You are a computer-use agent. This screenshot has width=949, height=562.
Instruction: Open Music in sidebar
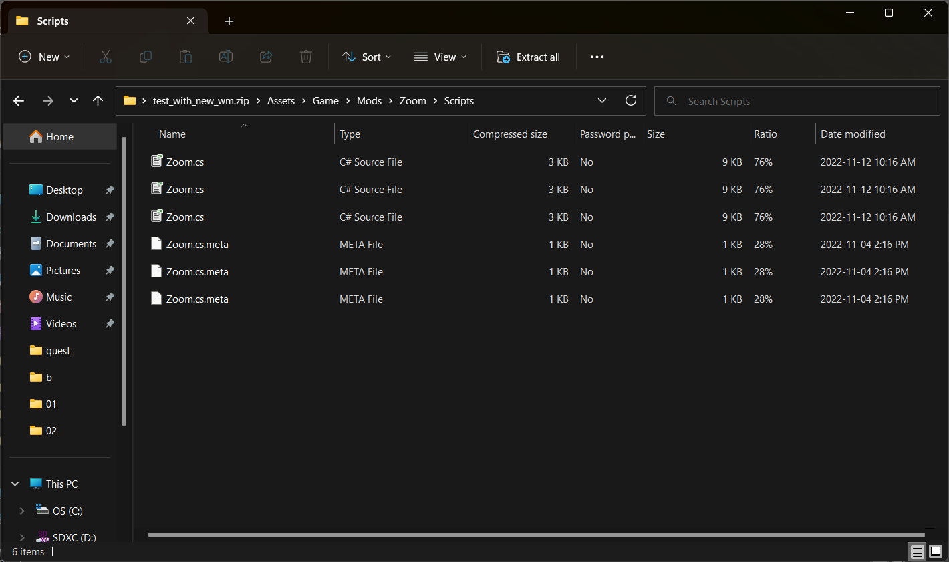tap(59, 297)
